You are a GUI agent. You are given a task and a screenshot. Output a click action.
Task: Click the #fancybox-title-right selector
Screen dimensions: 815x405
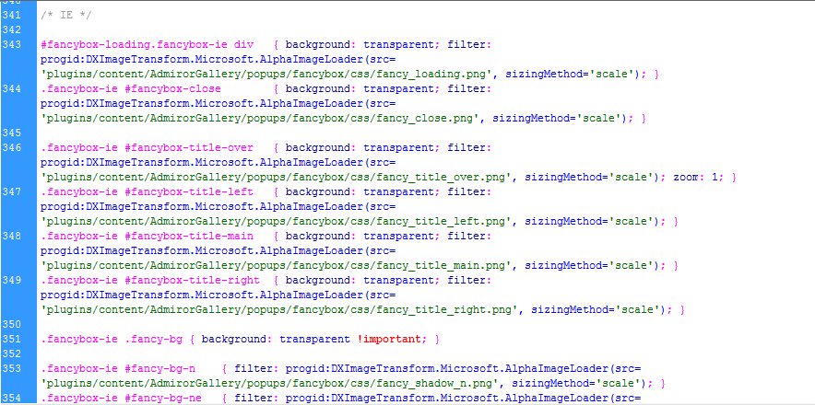[x=193, y=281]
